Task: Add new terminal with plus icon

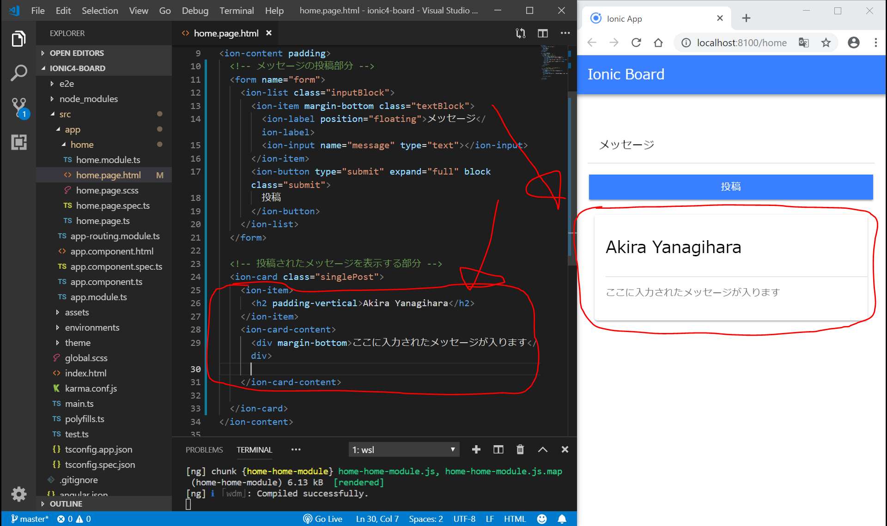Action: click(476, 449)
